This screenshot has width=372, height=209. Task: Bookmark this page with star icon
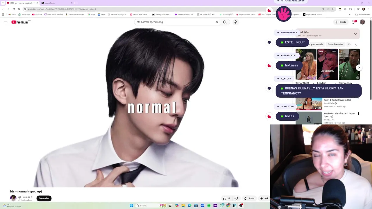click(333, 9)
